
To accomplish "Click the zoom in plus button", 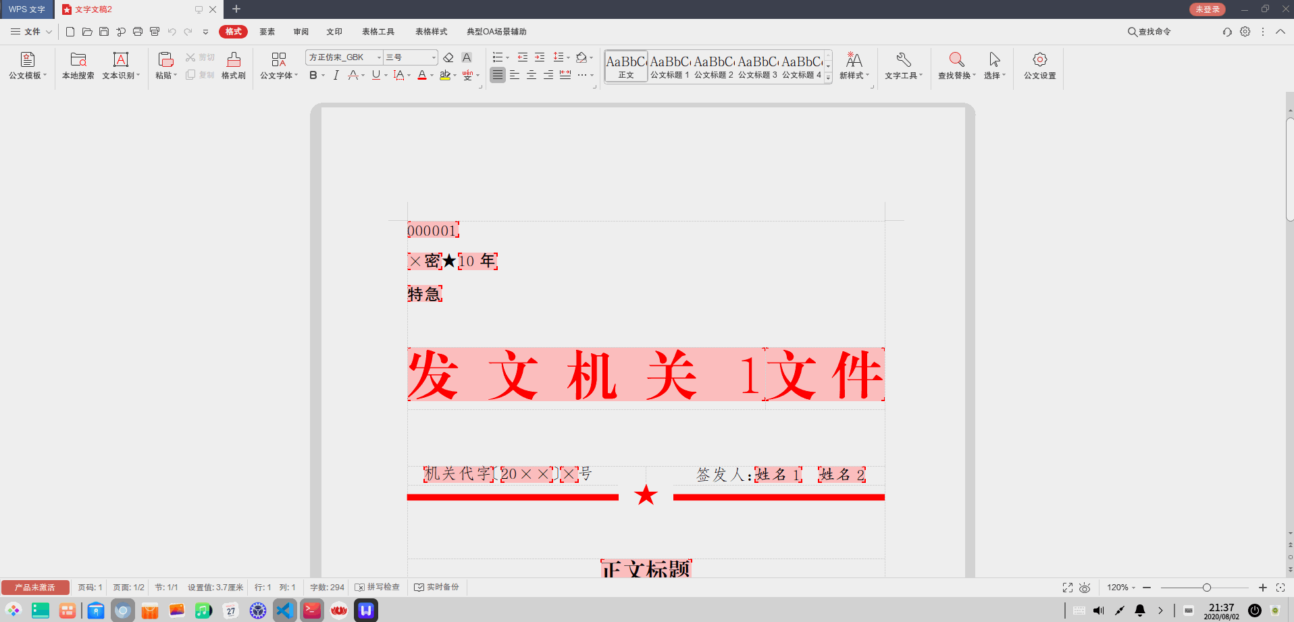I will [x=1263, y=588].
